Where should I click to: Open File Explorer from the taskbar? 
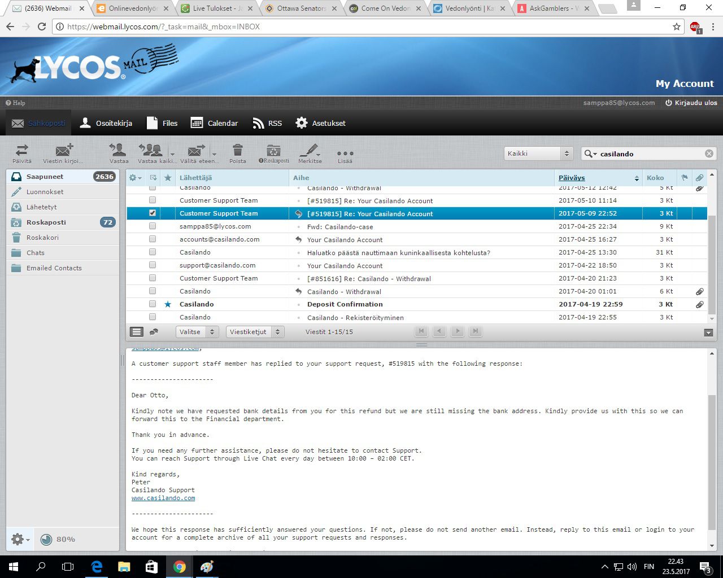pos(124,567)
